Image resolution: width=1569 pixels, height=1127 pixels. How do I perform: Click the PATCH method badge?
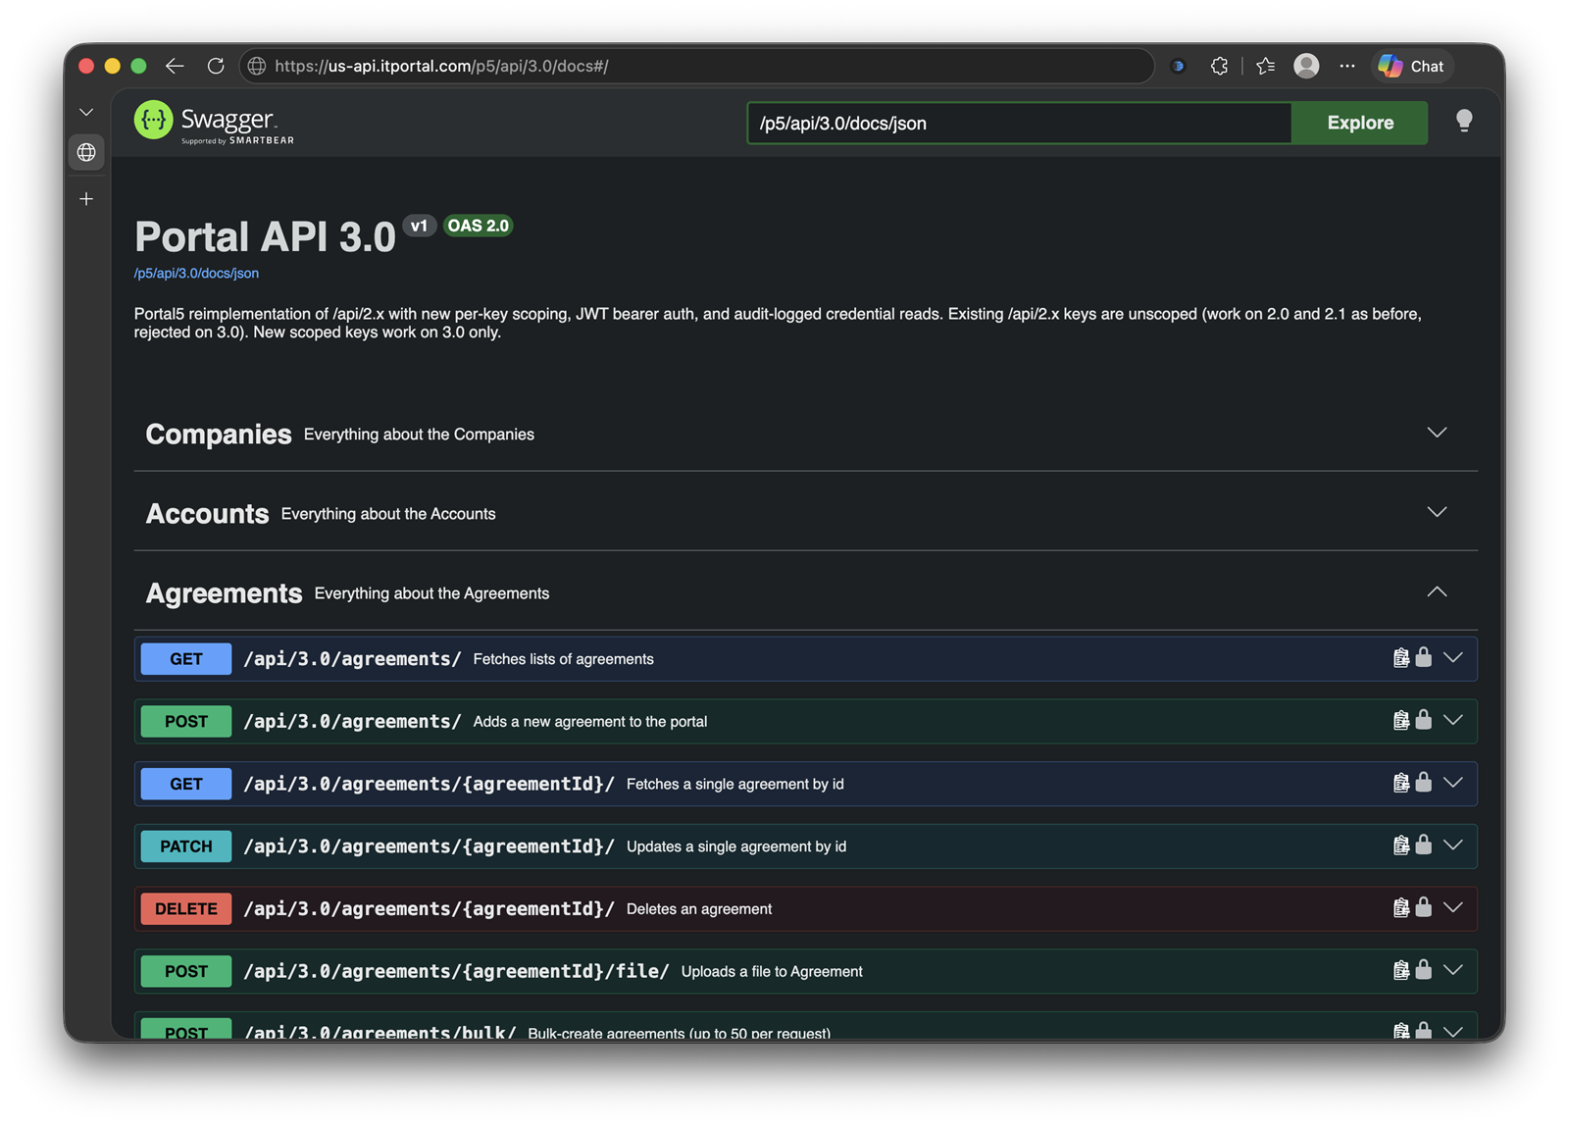pyautogui.click(x=186, y=846)
